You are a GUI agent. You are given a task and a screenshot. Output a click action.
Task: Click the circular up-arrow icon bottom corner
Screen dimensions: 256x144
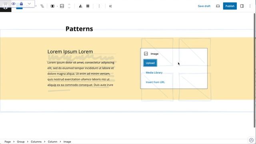(252, 140)
